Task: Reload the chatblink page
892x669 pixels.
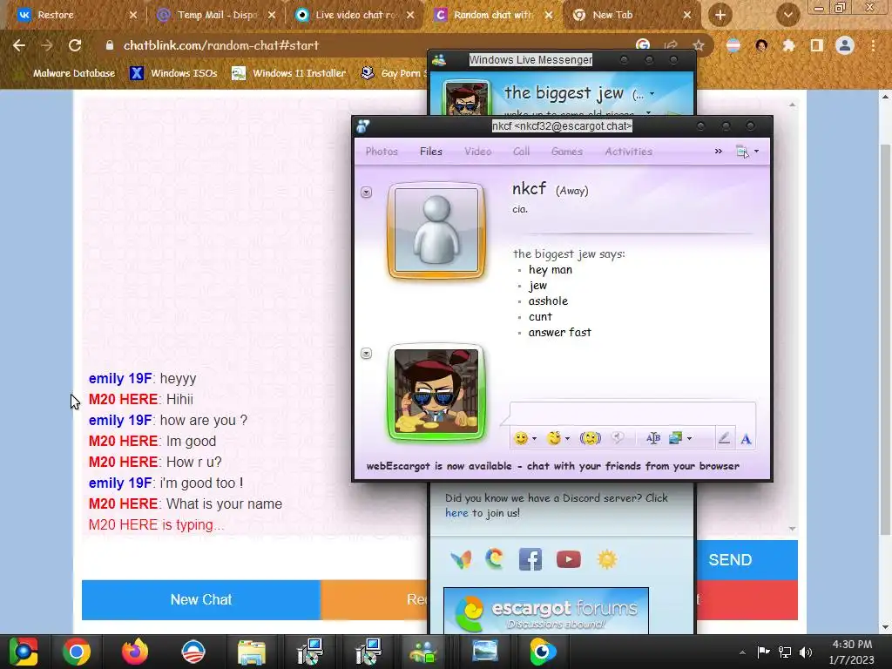Action: (x=75, y=45)
